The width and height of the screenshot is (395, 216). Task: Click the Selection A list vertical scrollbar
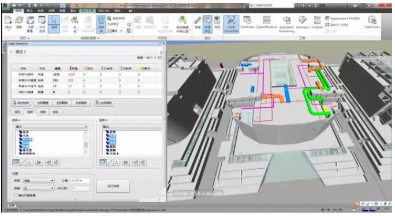85,143
